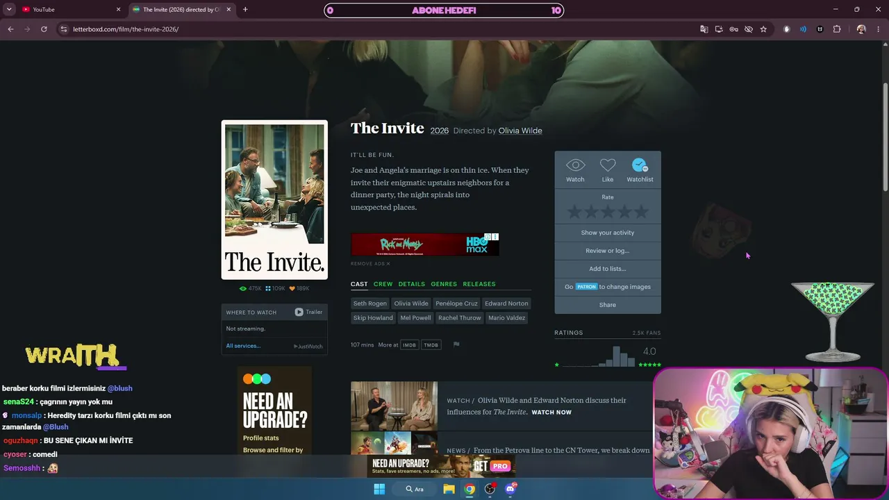
Task: Open cast member Seth Rogen
Action: pos(369,303)
